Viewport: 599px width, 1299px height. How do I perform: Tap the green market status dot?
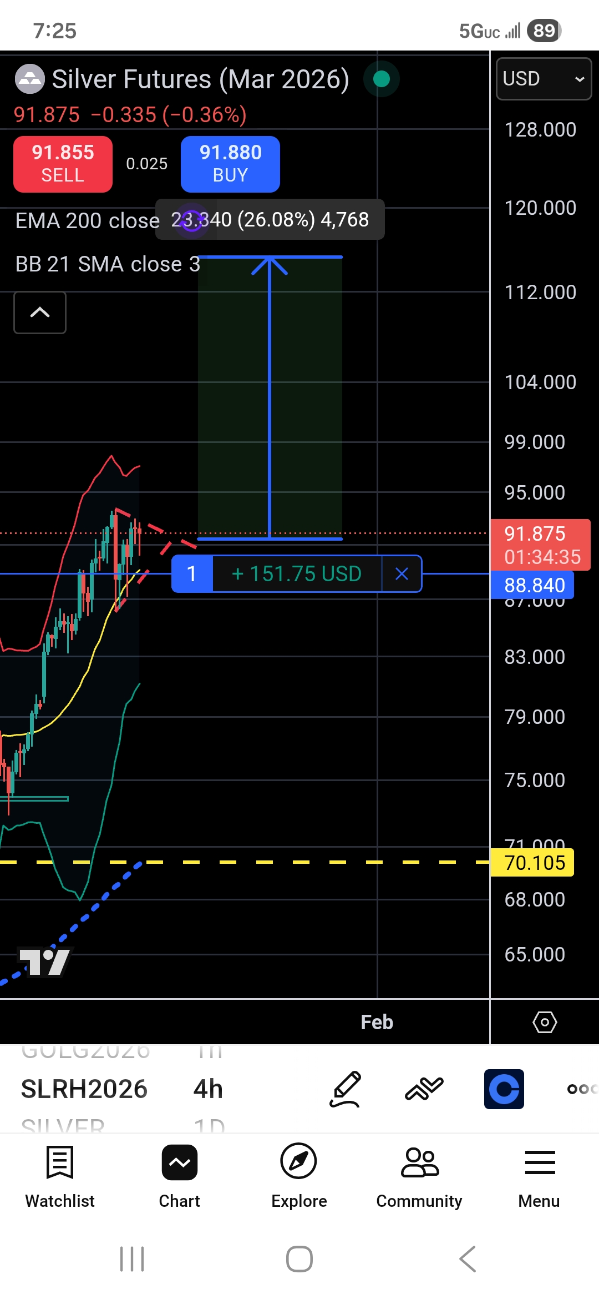(382, 79)
